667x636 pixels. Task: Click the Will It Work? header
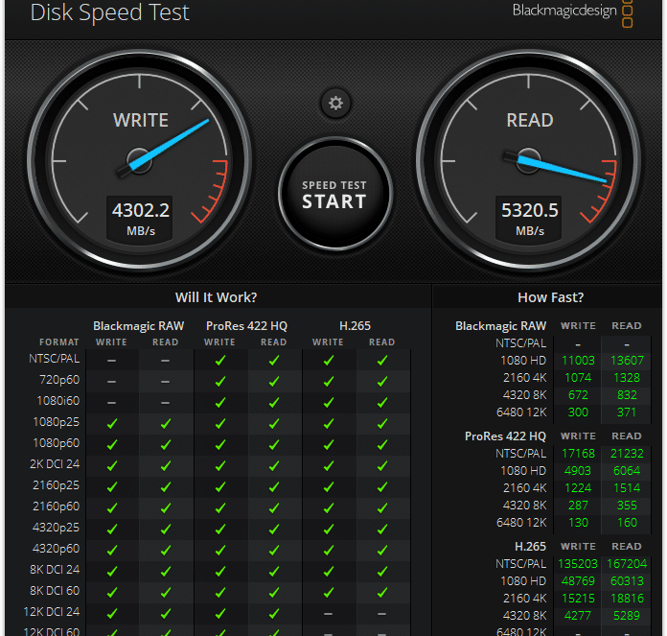pyautogui.click(x=216, y=297)
